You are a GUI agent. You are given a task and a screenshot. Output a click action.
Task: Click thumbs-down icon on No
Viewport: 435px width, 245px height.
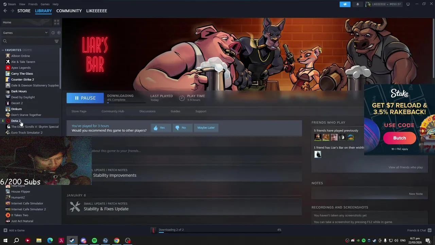[177, 128]
